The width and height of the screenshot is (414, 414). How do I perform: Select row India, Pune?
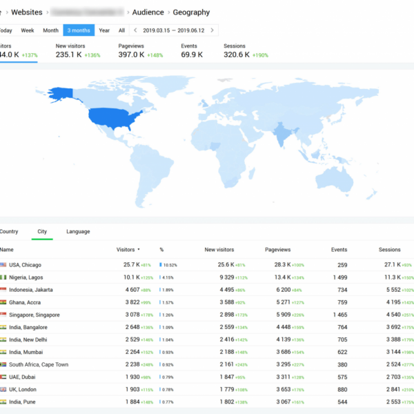click(x=207, y=402)
